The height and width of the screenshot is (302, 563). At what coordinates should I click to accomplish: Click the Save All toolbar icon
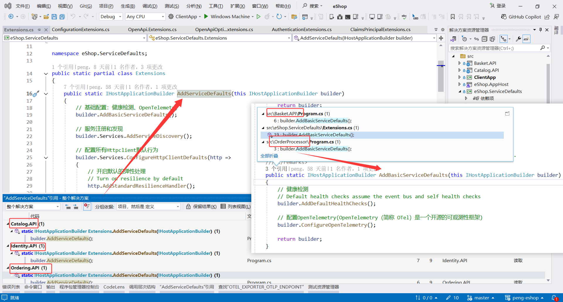tap(62, 17)
